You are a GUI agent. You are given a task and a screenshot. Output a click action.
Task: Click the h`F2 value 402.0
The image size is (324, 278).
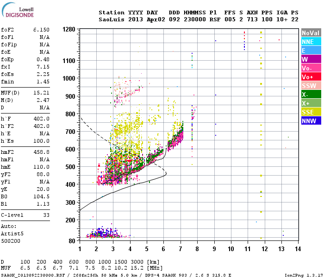coord(41,126)
